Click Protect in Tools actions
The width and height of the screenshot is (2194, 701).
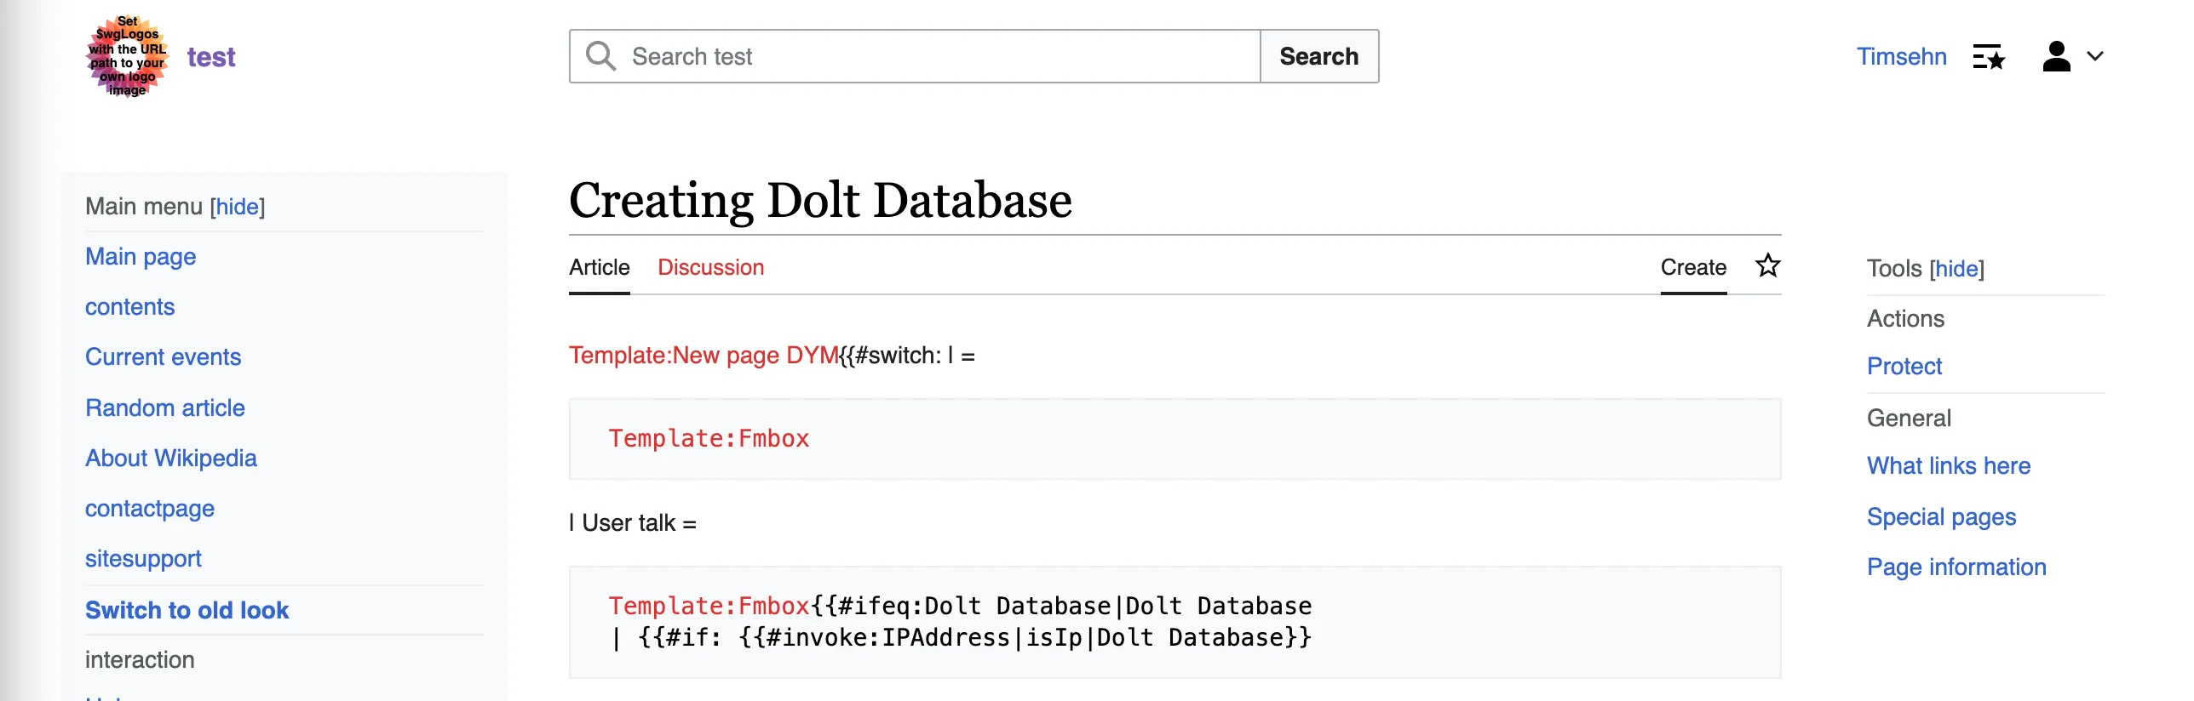1904,367
